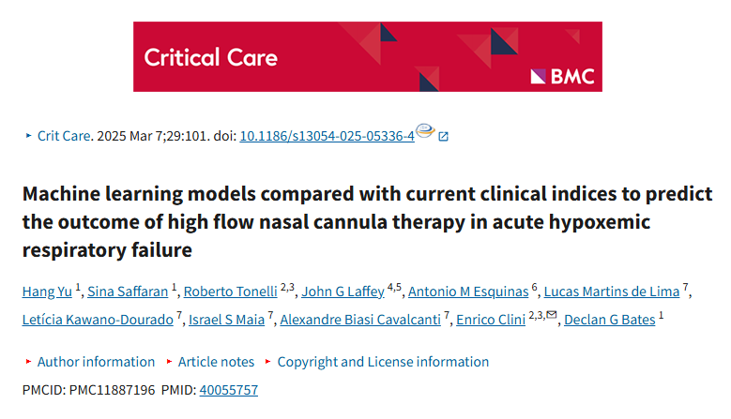Open the external link icon beside DOI
Viewport: 731px width, 419px height.
pyautogui.click(x=443, y=137)
